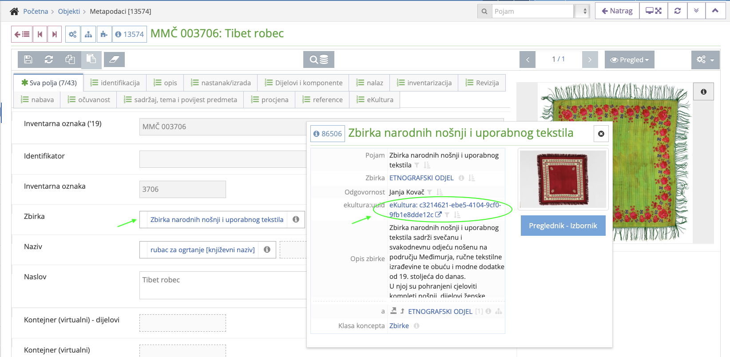Open the inventarizacija tab
Screen dimensions: 730x357
425,83
